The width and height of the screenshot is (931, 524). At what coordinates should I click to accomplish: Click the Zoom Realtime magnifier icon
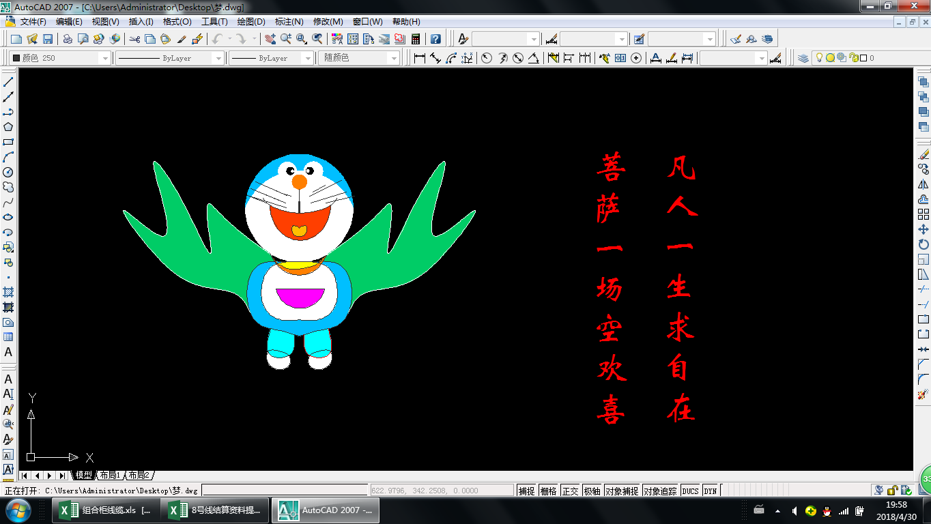[x=286, y=39]
